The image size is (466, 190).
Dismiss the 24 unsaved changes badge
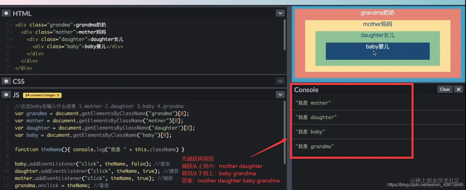pyautogui.click(x=58, y=95)
